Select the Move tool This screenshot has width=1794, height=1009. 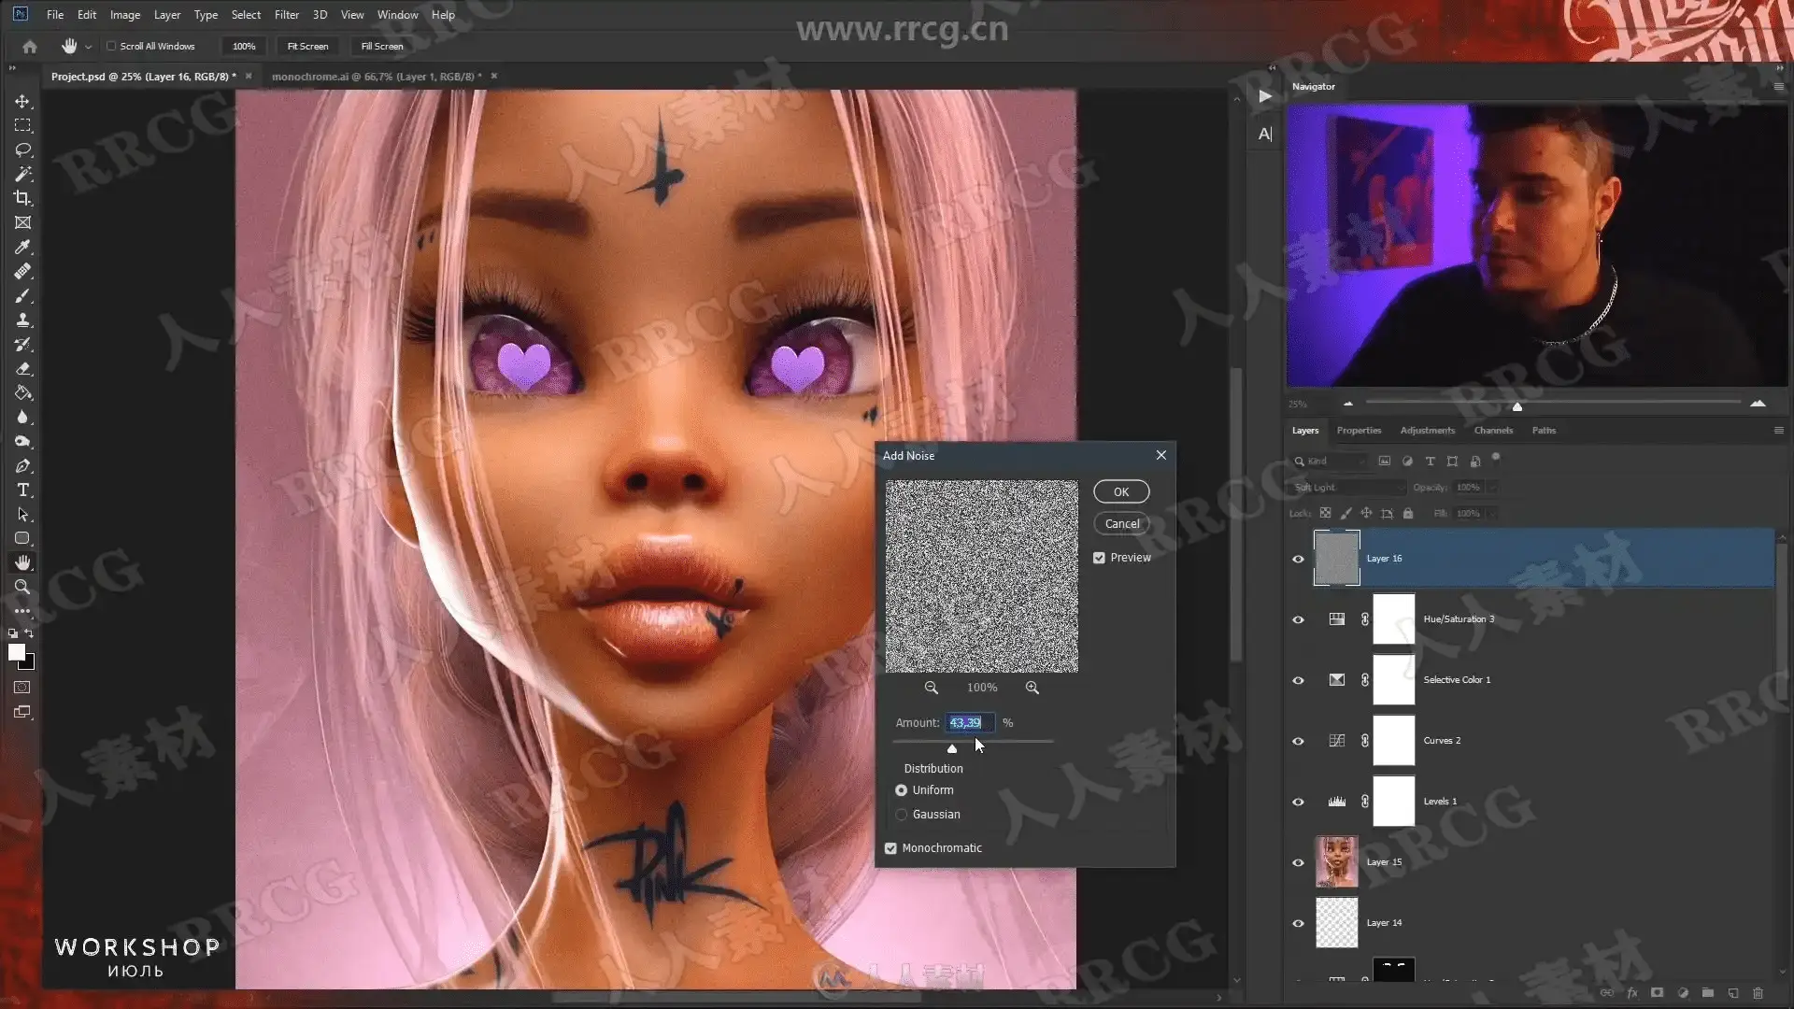click(x=22, y=101)
